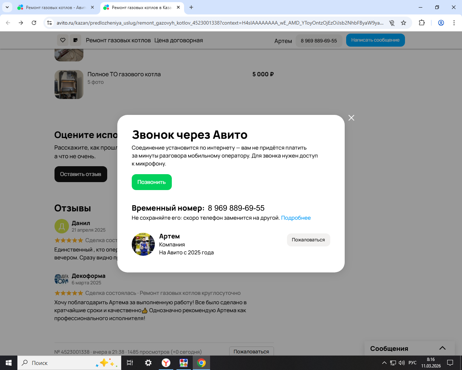Open Chrome three-dot menu
This screenshot has width=462, height=370.
click(454, 23)
